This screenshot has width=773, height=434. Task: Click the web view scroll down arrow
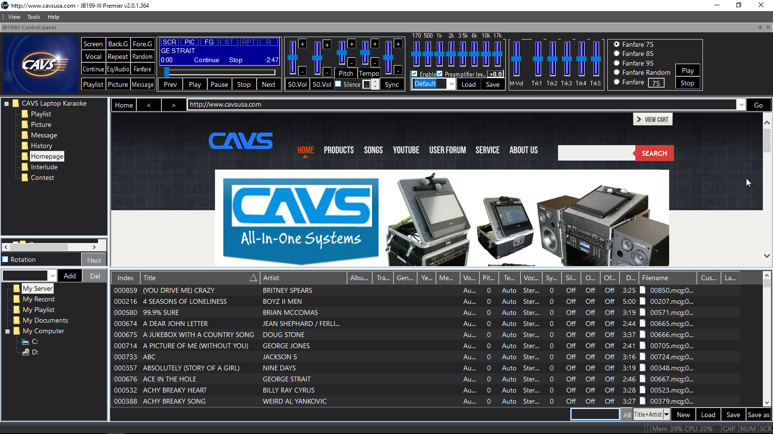(x=767, y=256)
